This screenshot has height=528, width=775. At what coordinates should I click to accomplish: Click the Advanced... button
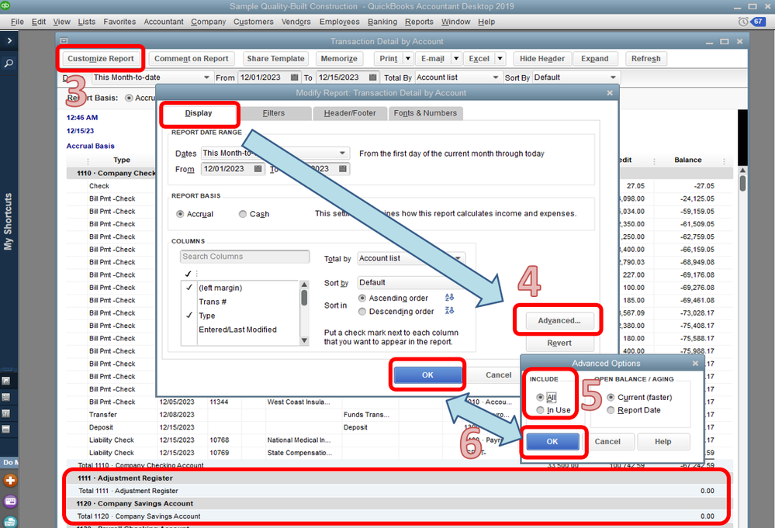(x=559, y=320)
